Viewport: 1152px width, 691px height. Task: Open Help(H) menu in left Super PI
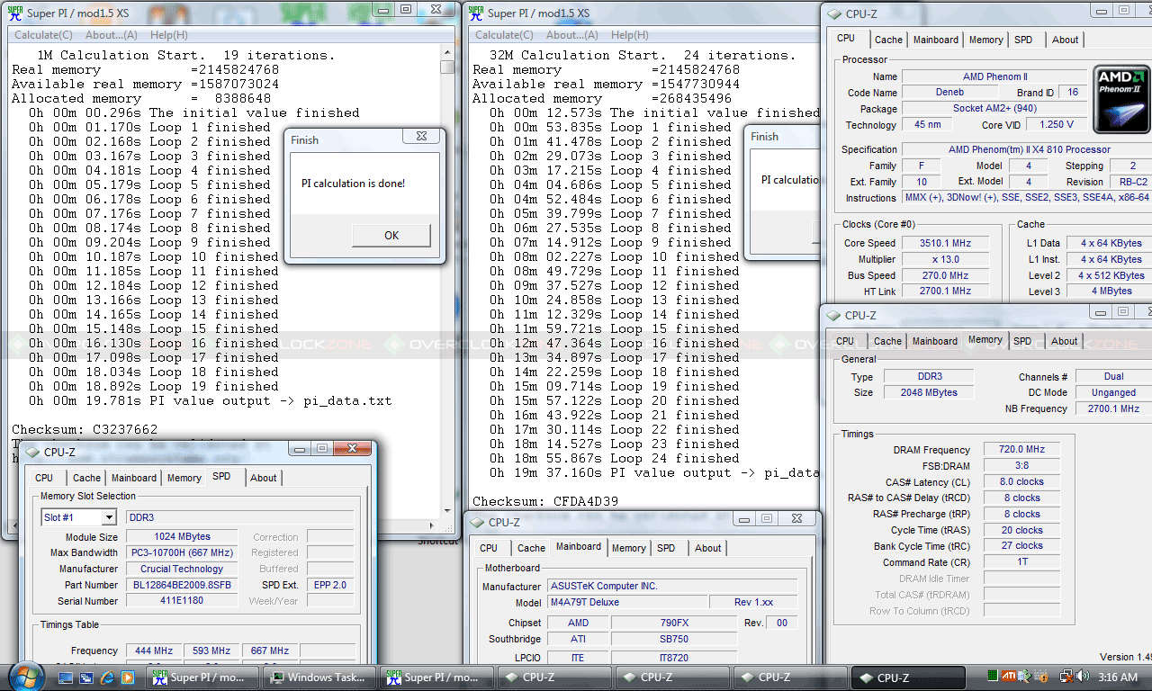click(169, 35)
